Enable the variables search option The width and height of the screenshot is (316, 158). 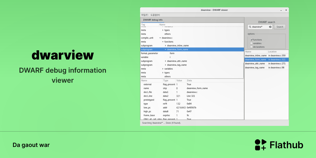pos(251,43)
